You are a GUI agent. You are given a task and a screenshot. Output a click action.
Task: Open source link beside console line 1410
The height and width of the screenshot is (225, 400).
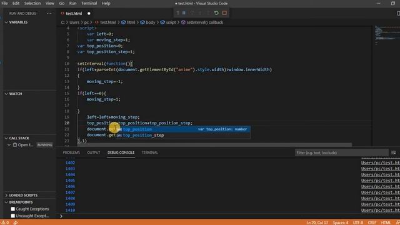pos(381,210)
